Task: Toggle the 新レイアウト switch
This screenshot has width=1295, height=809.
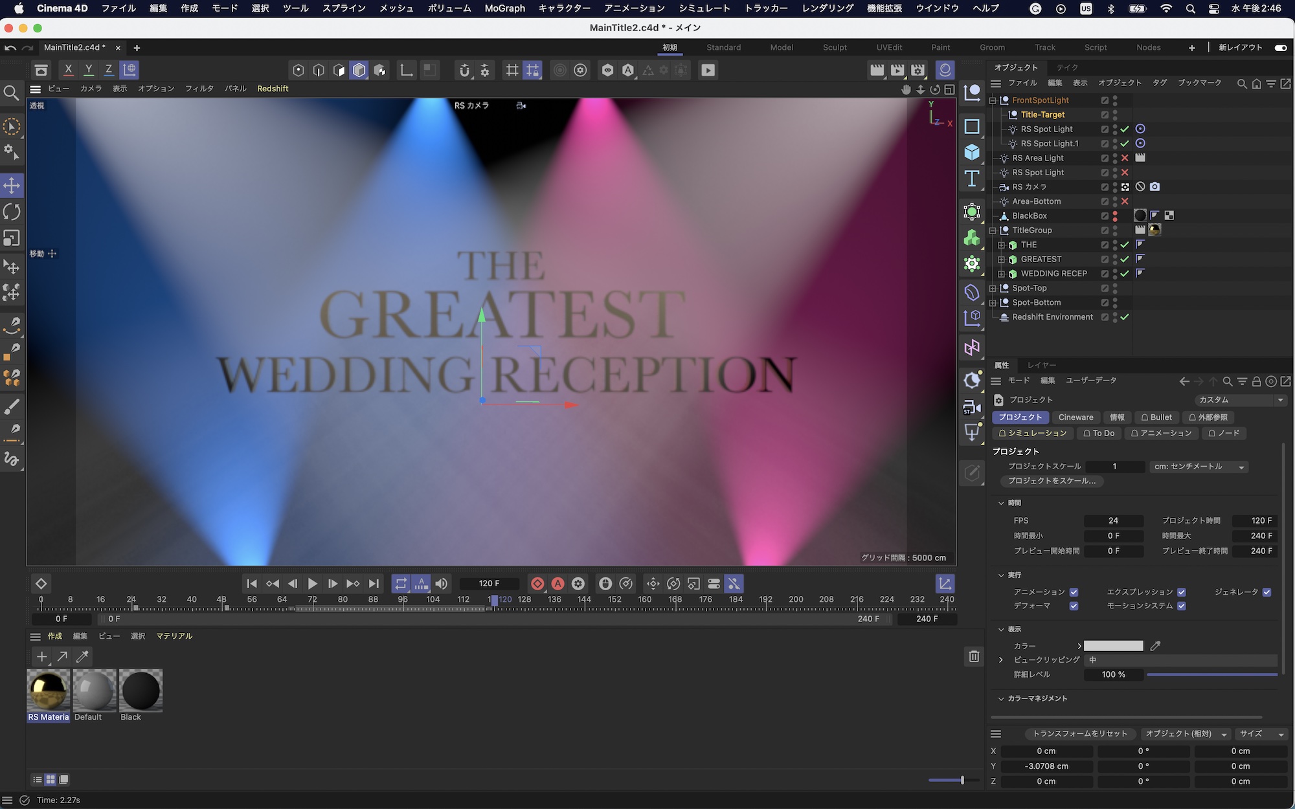Action: tap(1280, 47)
